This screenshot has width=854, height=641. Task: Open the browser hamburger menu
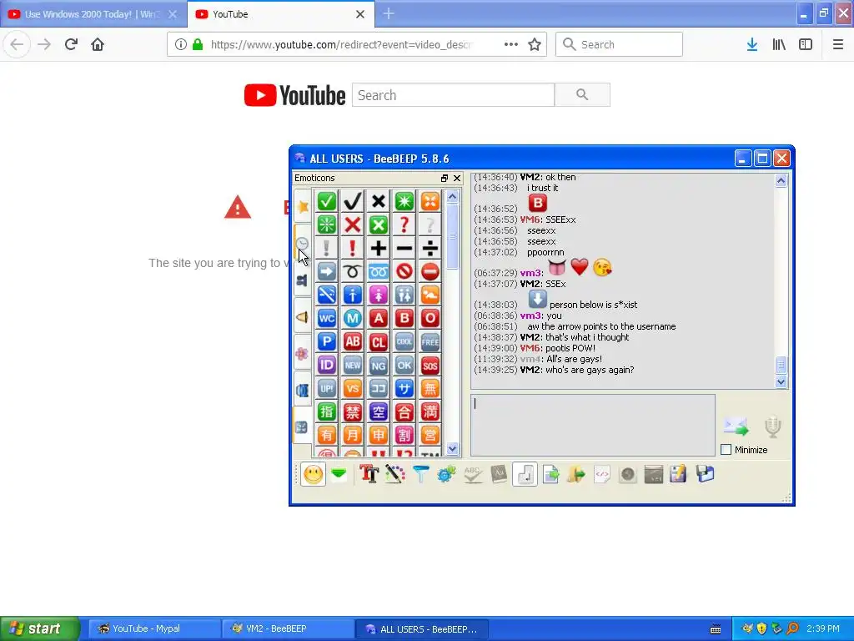[x=837, y=44]
